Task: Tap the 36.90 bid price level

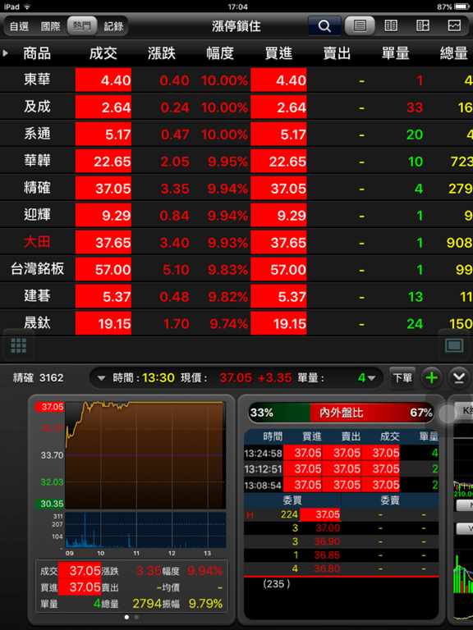Action: pos(327,541)
